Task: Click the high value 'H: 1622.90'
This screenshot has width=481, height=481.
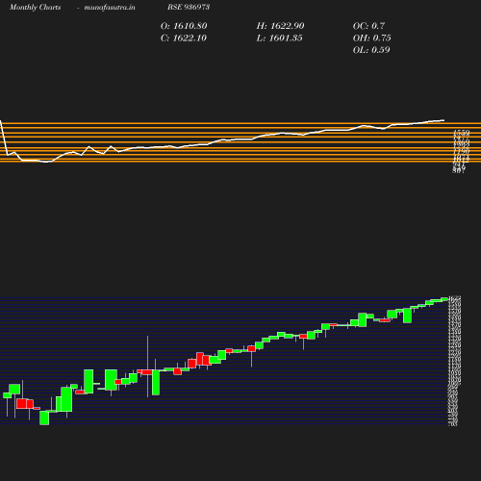Action: pos(280,26)
